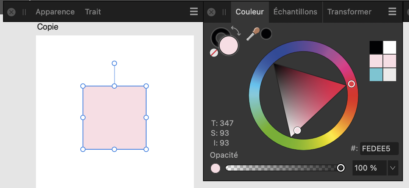Image resolution: width=409 pixels, height=188 pixels.
Task: Close the Apparence panel group
Action: [11, 12]
